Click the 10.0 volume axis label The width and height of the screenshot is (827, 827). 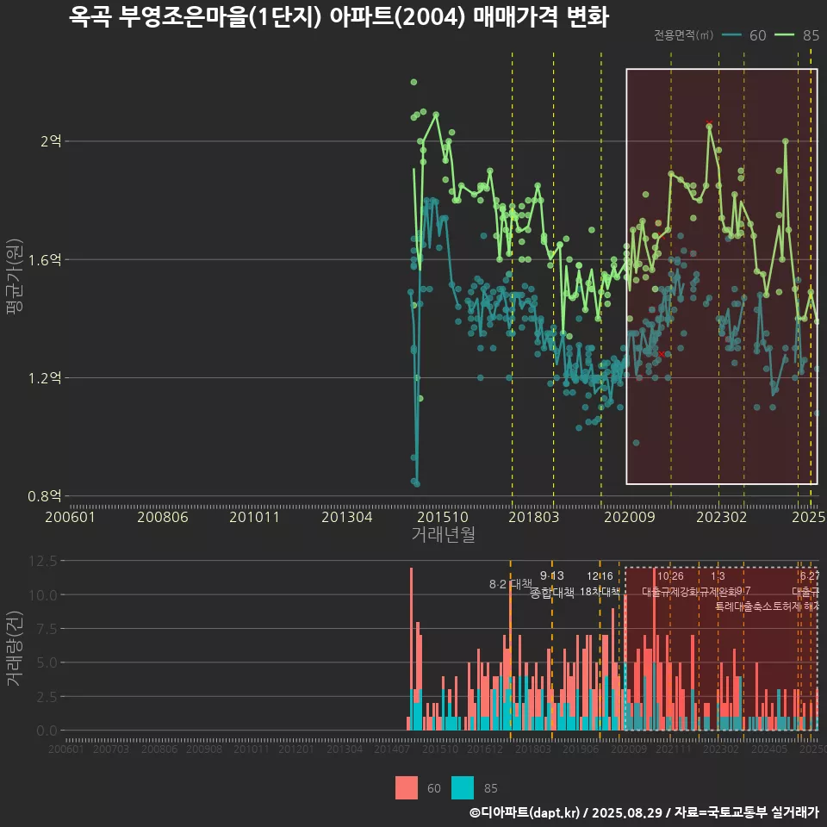[43, 595]
